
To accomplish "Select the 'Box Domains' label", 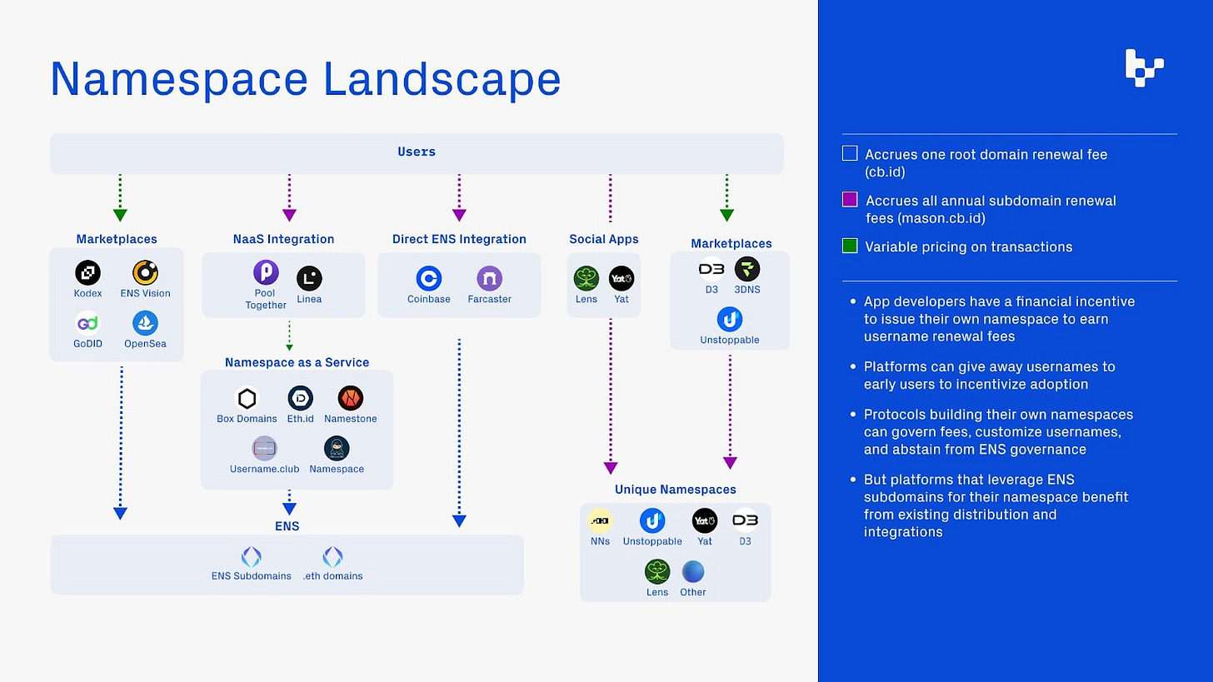I will 247,419.
